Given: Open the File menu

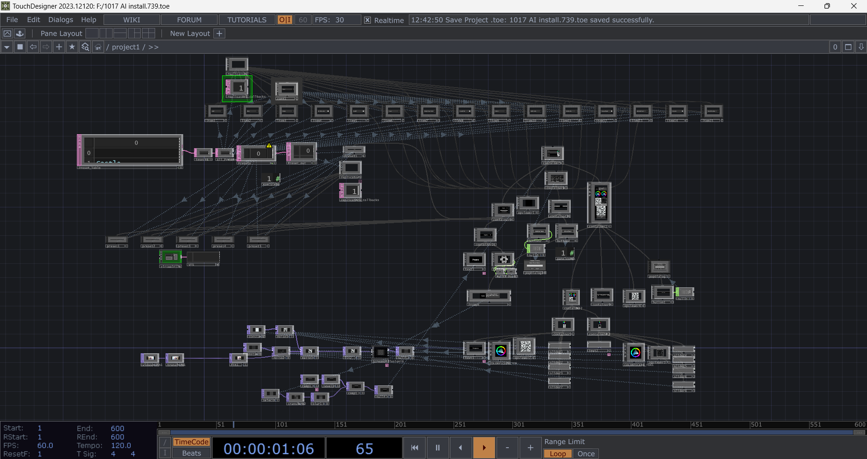Looking at the screenshot, I should (x=12, y=20).
